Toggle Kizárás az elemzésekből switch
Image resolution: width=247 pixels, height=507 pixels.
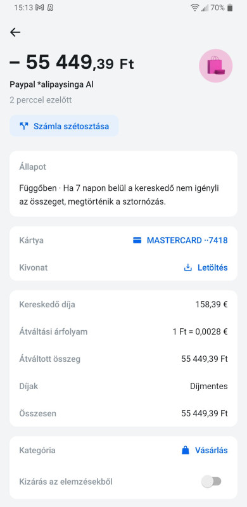[x=212, y=482]
